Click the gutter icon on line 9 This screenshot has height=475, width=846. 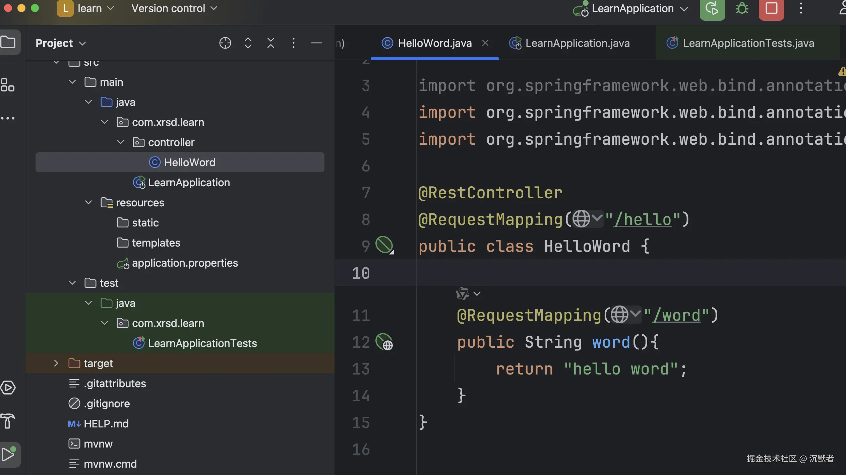[384, 245]
